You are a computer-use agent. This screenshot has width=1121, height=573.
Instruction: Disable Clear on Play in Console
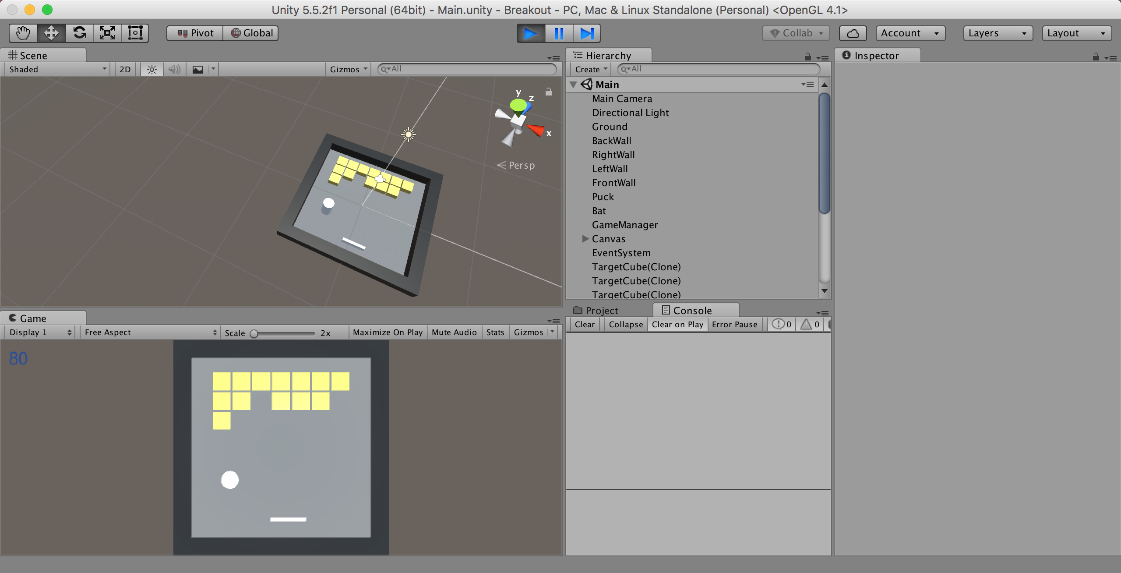(x=677, y=325)
